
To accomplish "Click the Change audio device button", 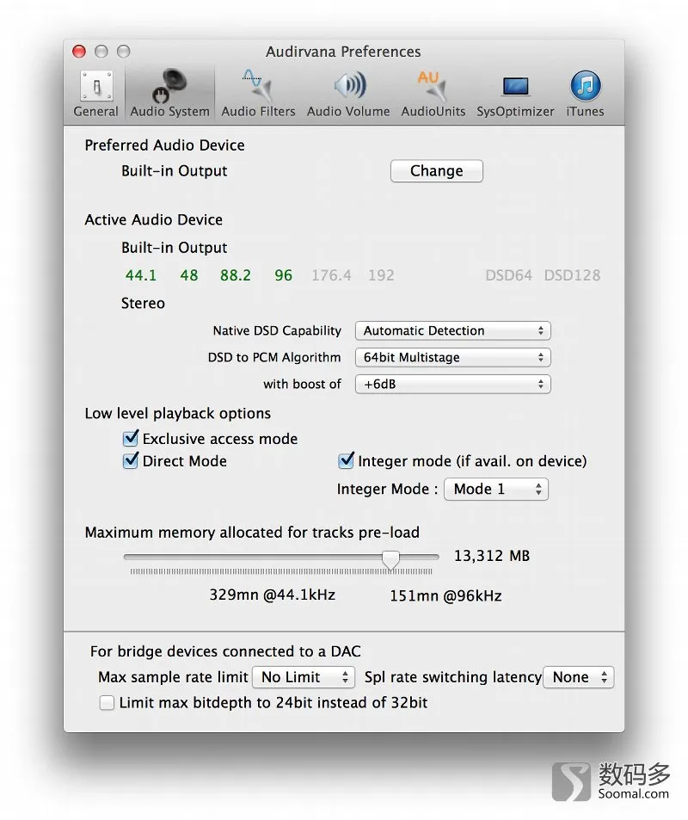I will click(437, 171).
